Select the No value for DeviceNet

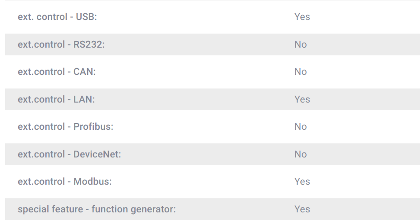[x=300, y=154]
